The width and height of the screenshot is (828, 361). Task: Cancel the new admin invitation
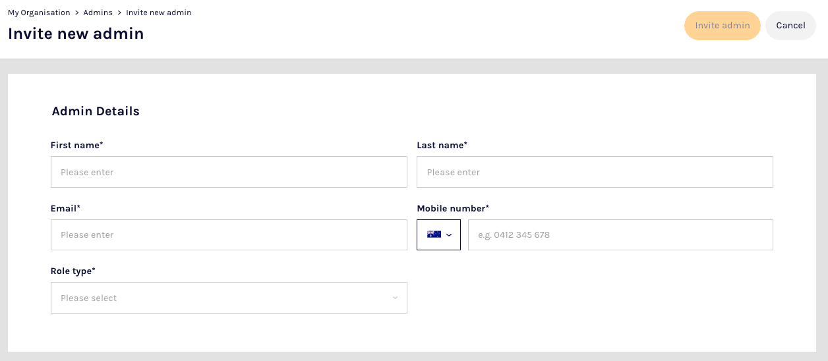[x=790, y=26]
